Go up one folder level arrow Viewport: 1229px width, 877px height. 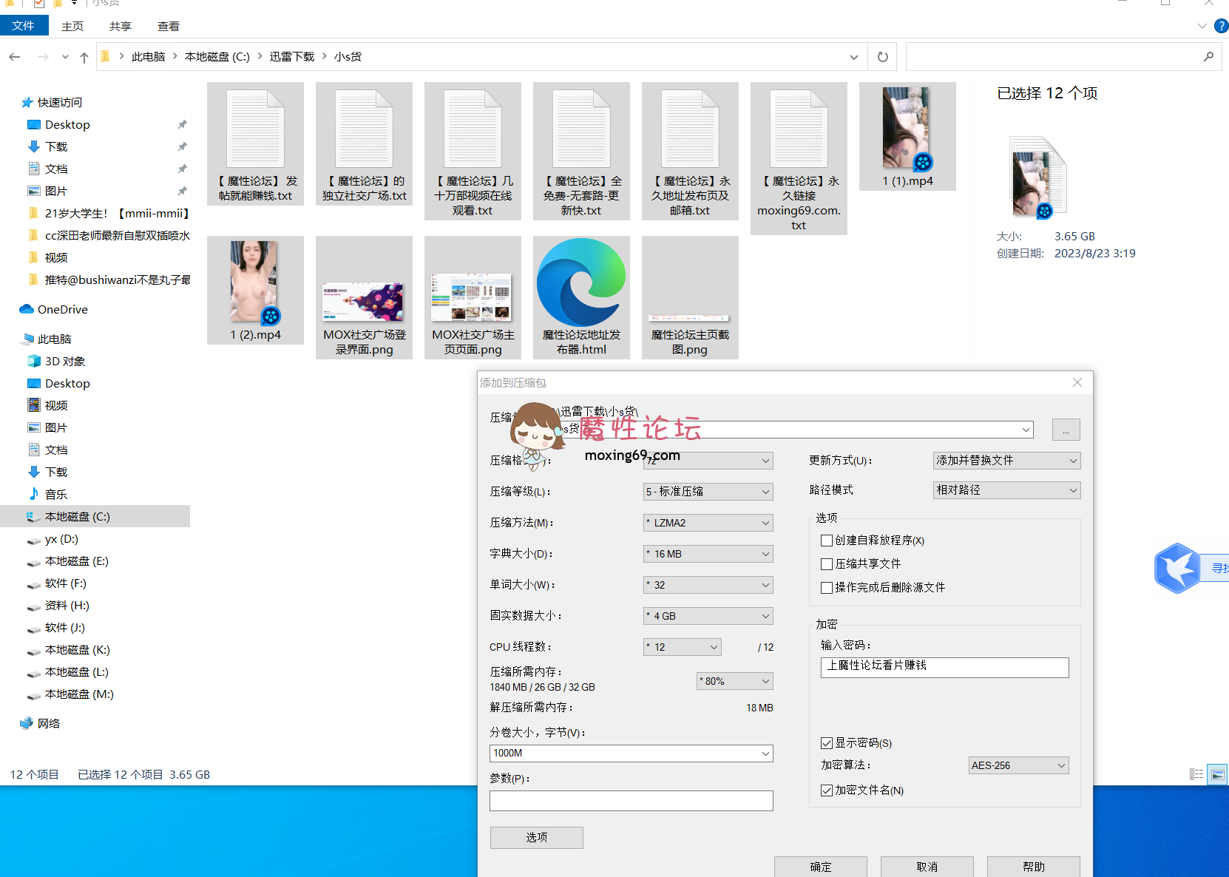(84, 57)
